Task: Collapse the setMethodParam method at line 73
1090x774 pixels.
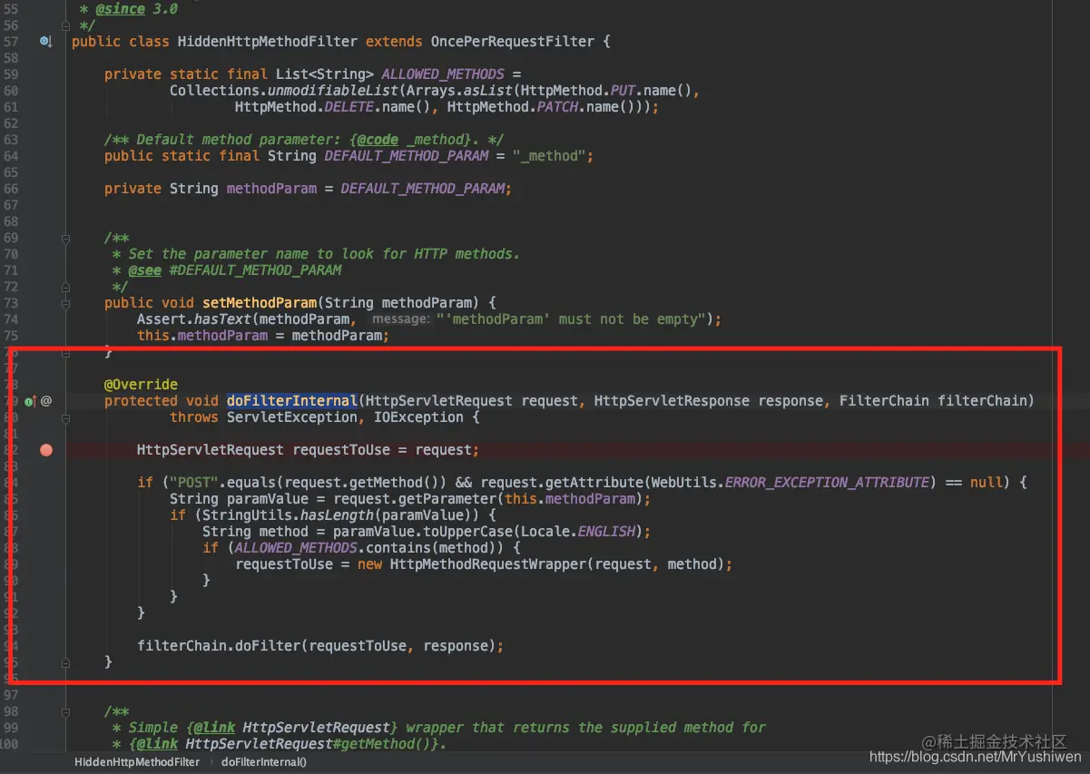Action: pyautogui.click(x=65, y=303)
